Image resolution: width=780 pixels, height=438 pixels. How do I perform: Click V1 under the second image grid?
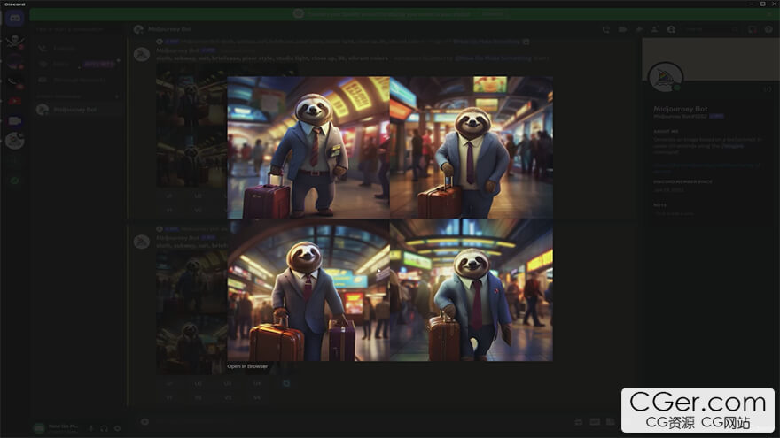coord(169,398)
